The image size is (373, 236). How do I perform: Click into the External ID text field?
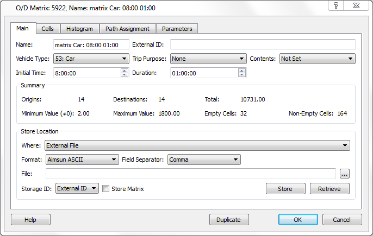click(263, 44)
